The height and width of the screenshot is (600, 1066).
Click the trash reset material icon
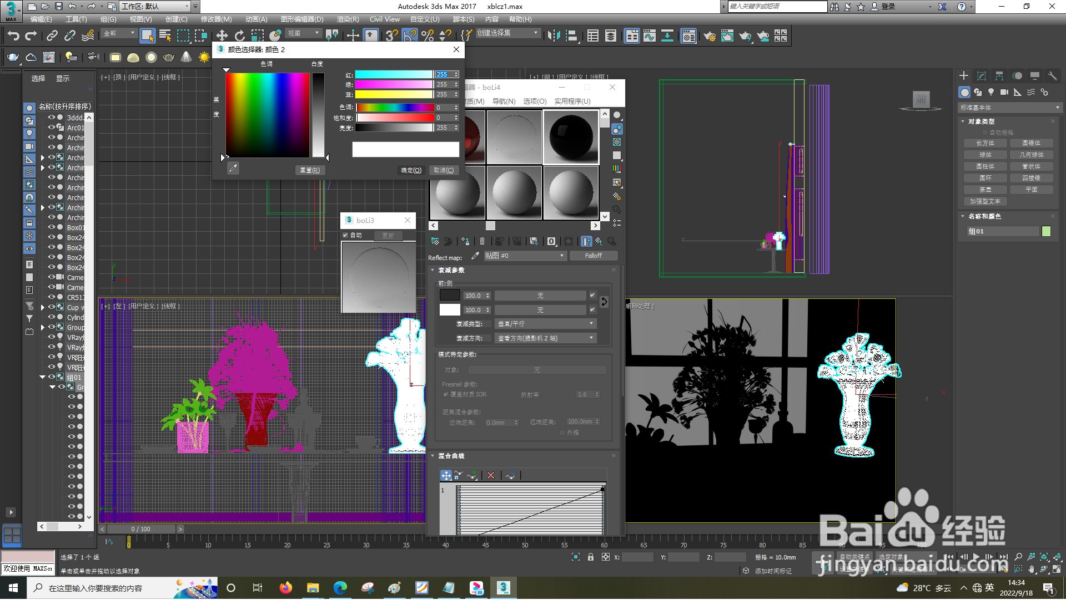(482, 242)
